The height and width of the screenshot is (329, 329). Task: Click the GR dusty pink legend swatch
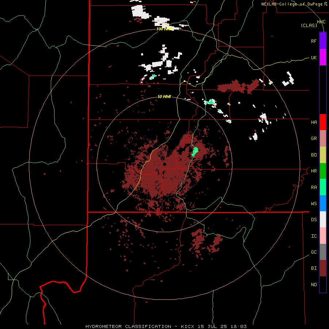tap(323, 139)
